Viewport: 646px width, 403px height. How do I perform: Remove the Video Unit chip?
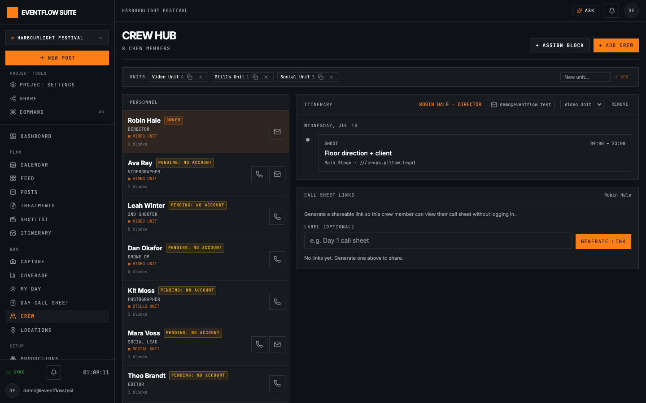[201, 77]
